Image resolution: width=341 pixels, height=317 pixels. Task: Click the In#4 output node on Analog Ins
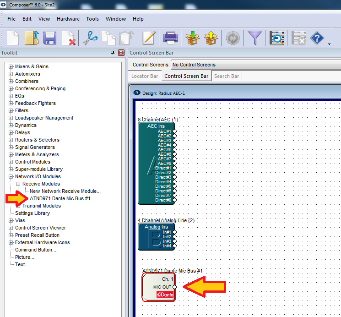tap(174, 246)
